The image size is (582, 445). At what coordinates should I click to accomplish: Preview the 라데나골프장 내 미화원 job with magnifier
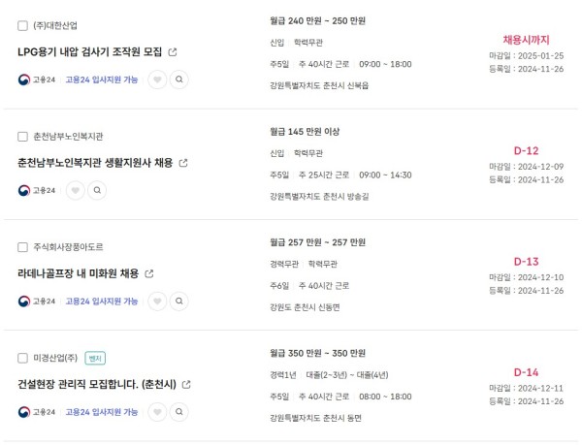[x=179, y=302]
